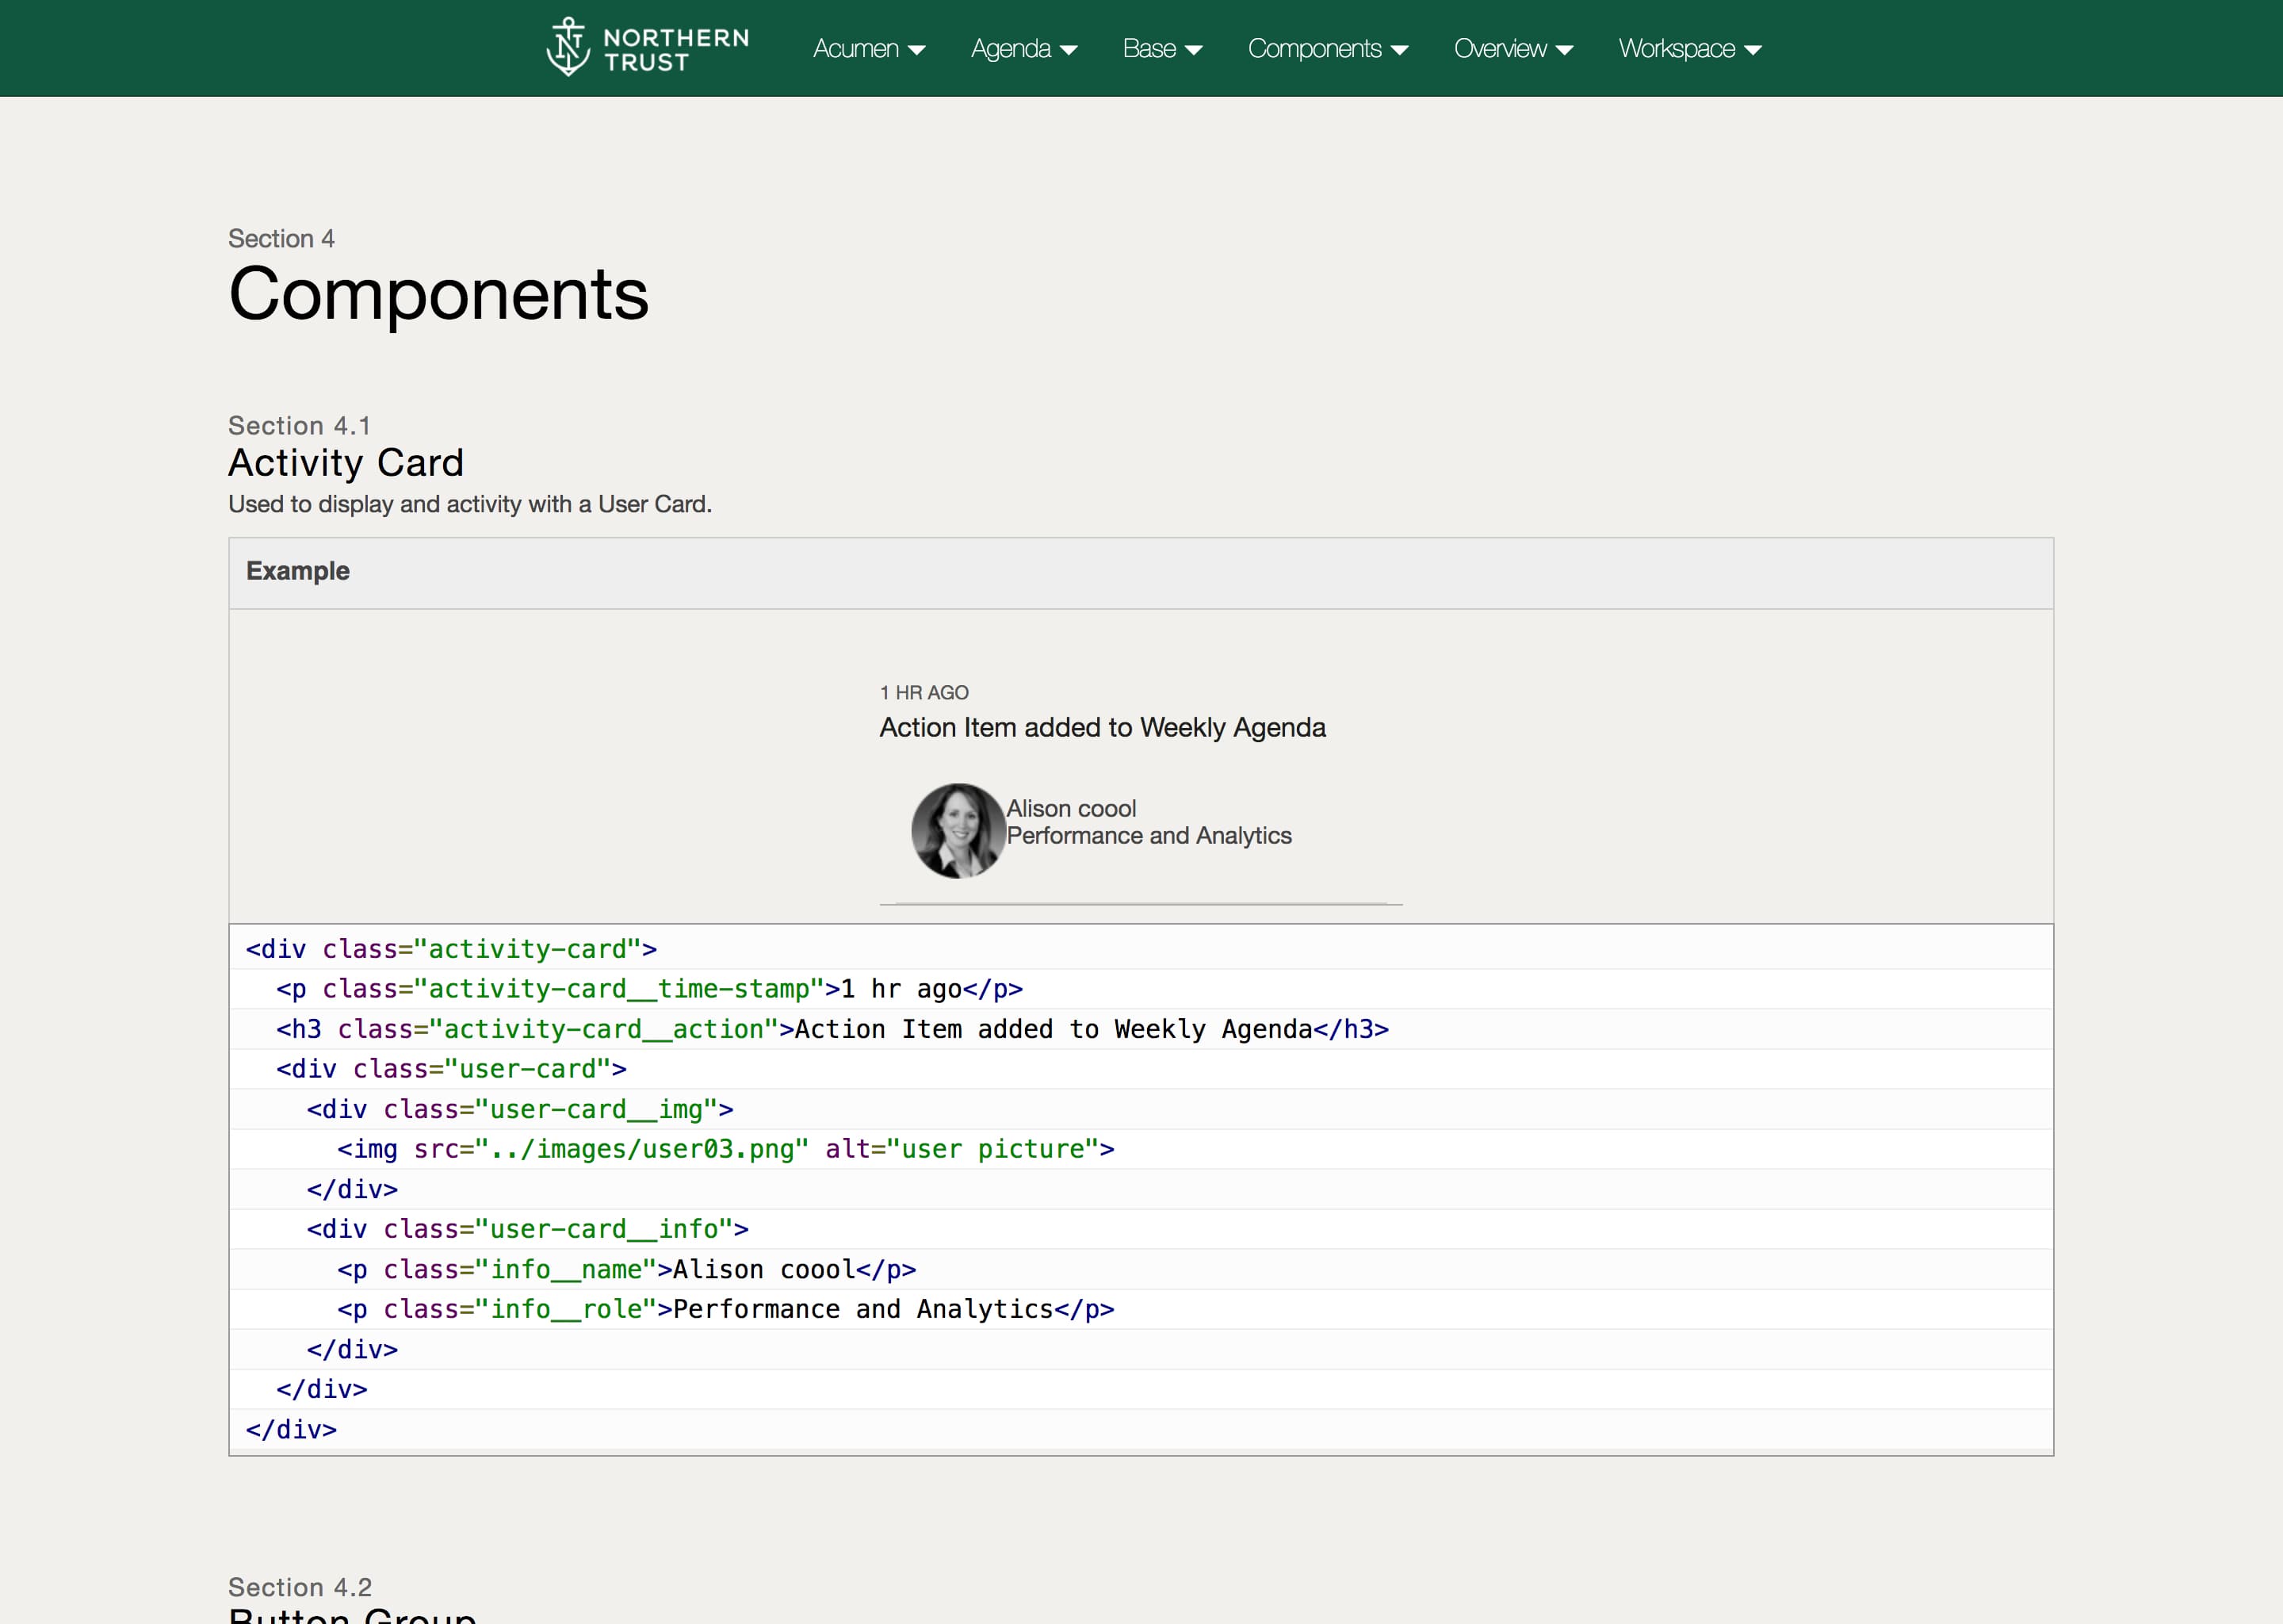
Task: Open the Workspace menu
Action: (x=1677, y=49)
